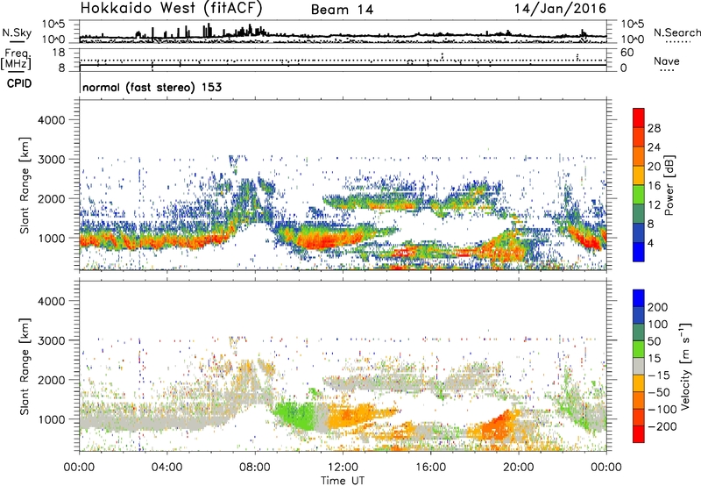Screen dimensions: 701x486
Task: Click '2000' on the power panel range axis
Action: click(52, 198)
